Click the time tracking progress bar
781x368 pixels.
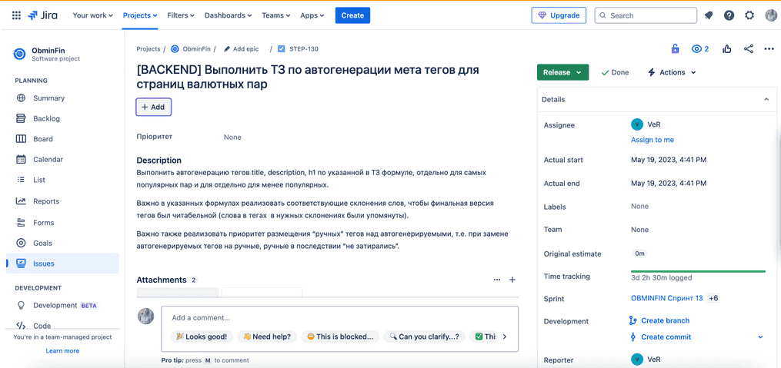[x=698, y=271]
